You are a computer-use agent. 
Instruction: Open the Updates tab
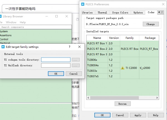click(x=138, y=12)
